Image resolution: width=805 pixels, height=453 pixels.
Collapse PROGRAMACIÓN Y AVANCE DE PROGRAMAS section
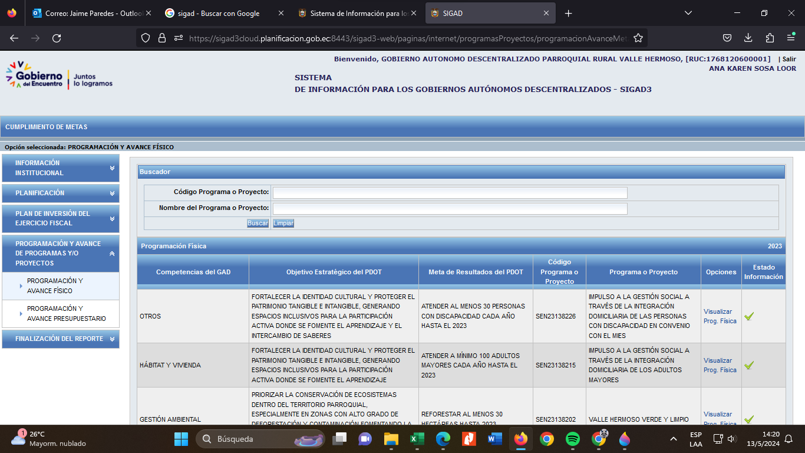click(x=60, y=254)
